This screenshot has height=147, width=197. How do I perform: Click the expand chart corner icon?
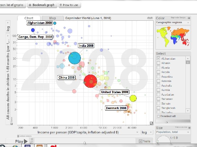tap(151, 123)
